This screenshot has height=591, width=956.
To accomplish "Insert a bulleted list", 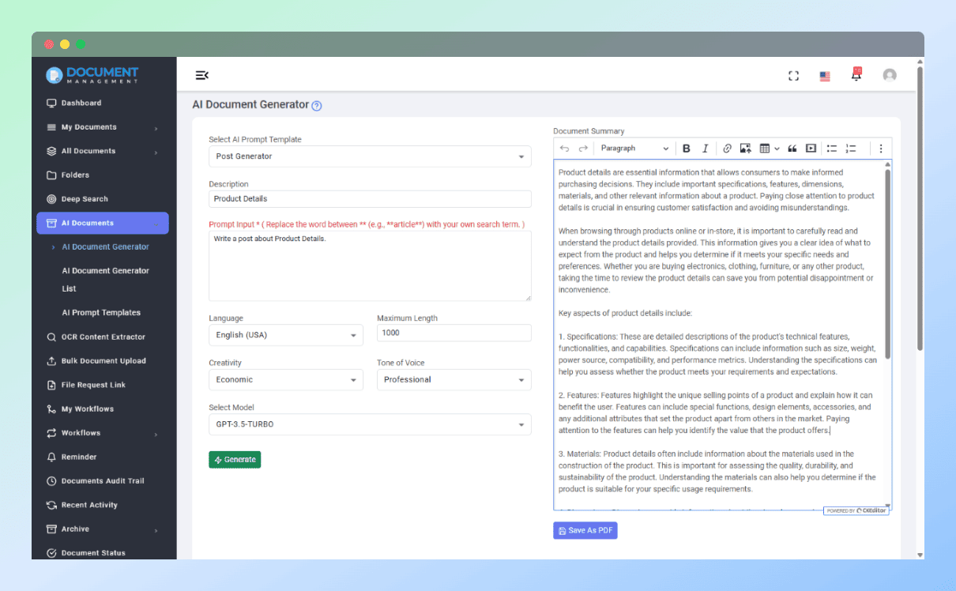I will (x=831, y=148).
